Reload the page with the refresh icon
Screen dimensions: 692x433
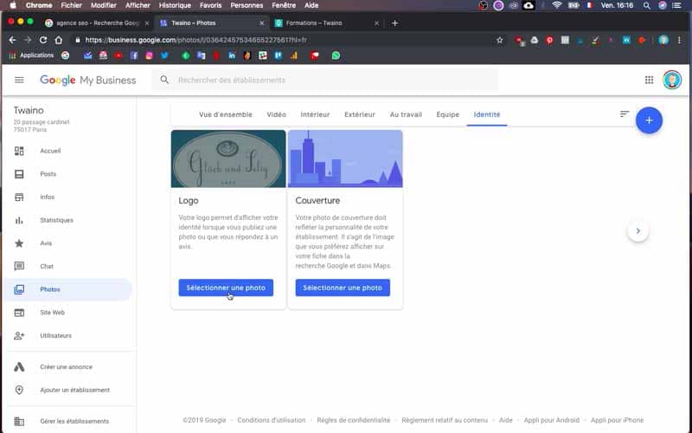[x=42, y=40]
